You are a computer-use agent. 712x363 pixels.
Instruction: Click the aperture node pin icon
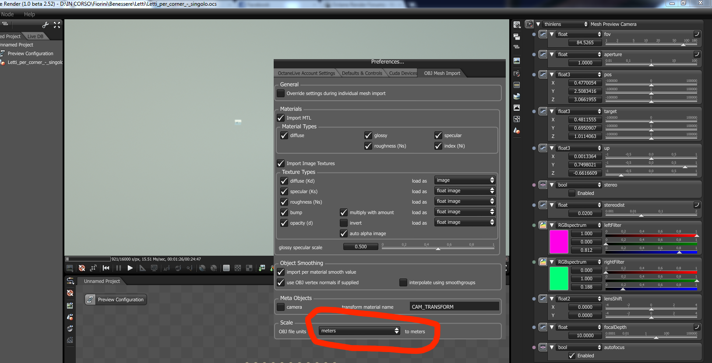543,54
